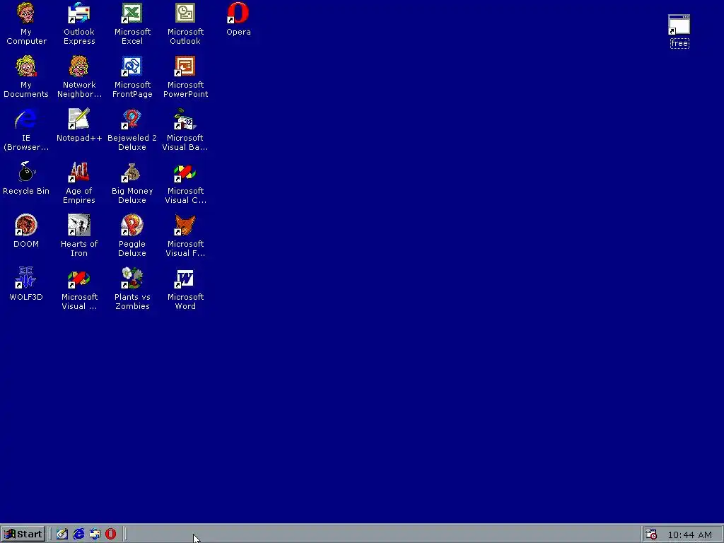
Task: Open the Start menu button
Action: 23,535
